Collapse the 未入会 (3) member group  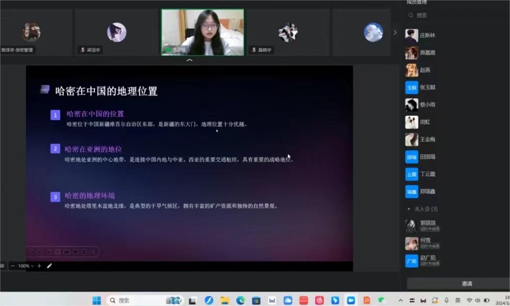[x=409, y=209]
